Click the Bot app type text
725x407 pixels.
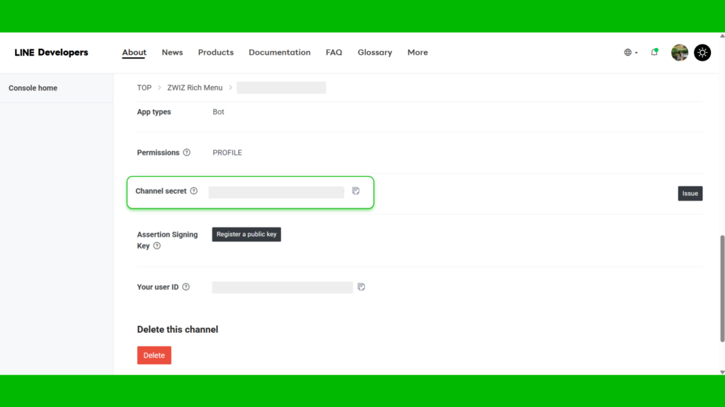(x=218, y=112)
